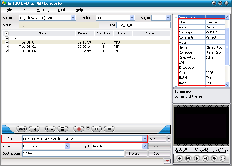Open the Audio track dropdown
The height and width of the screenshot is (166, 232).
point(73,18)
